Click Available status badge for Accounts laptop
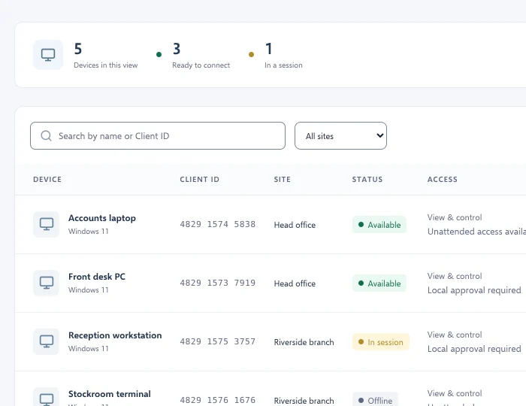The height and width of the screenshot is (406, 526). coord(379,225)
